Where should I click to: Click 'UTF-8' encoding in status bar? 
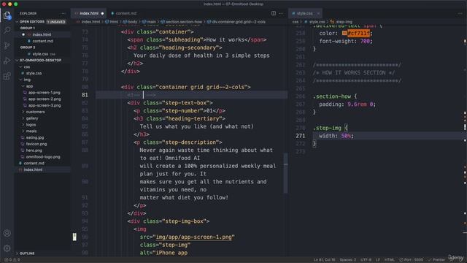[366, 260]
